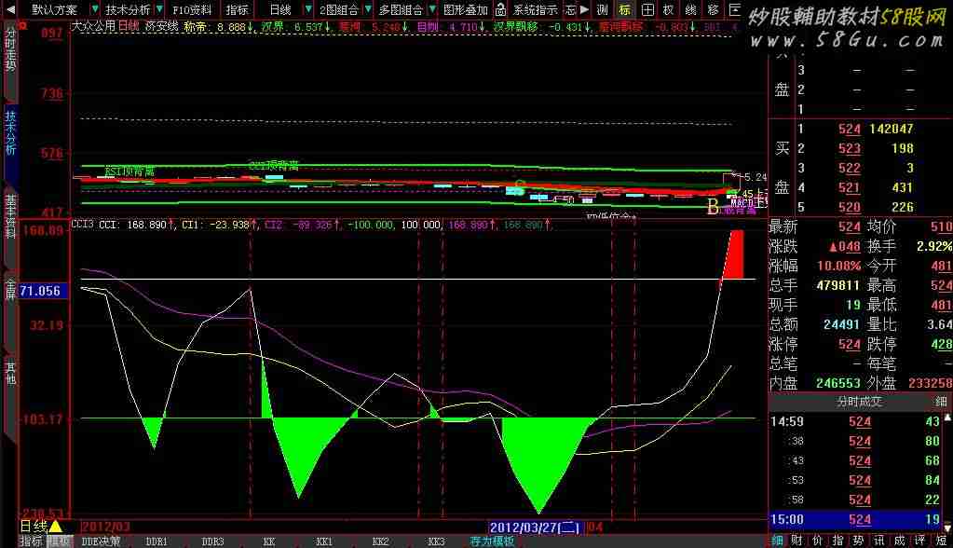Expand the dropdown arrow after 技术分析
Image resolution: width=953 pixels, height=548 pixels.
159,9
